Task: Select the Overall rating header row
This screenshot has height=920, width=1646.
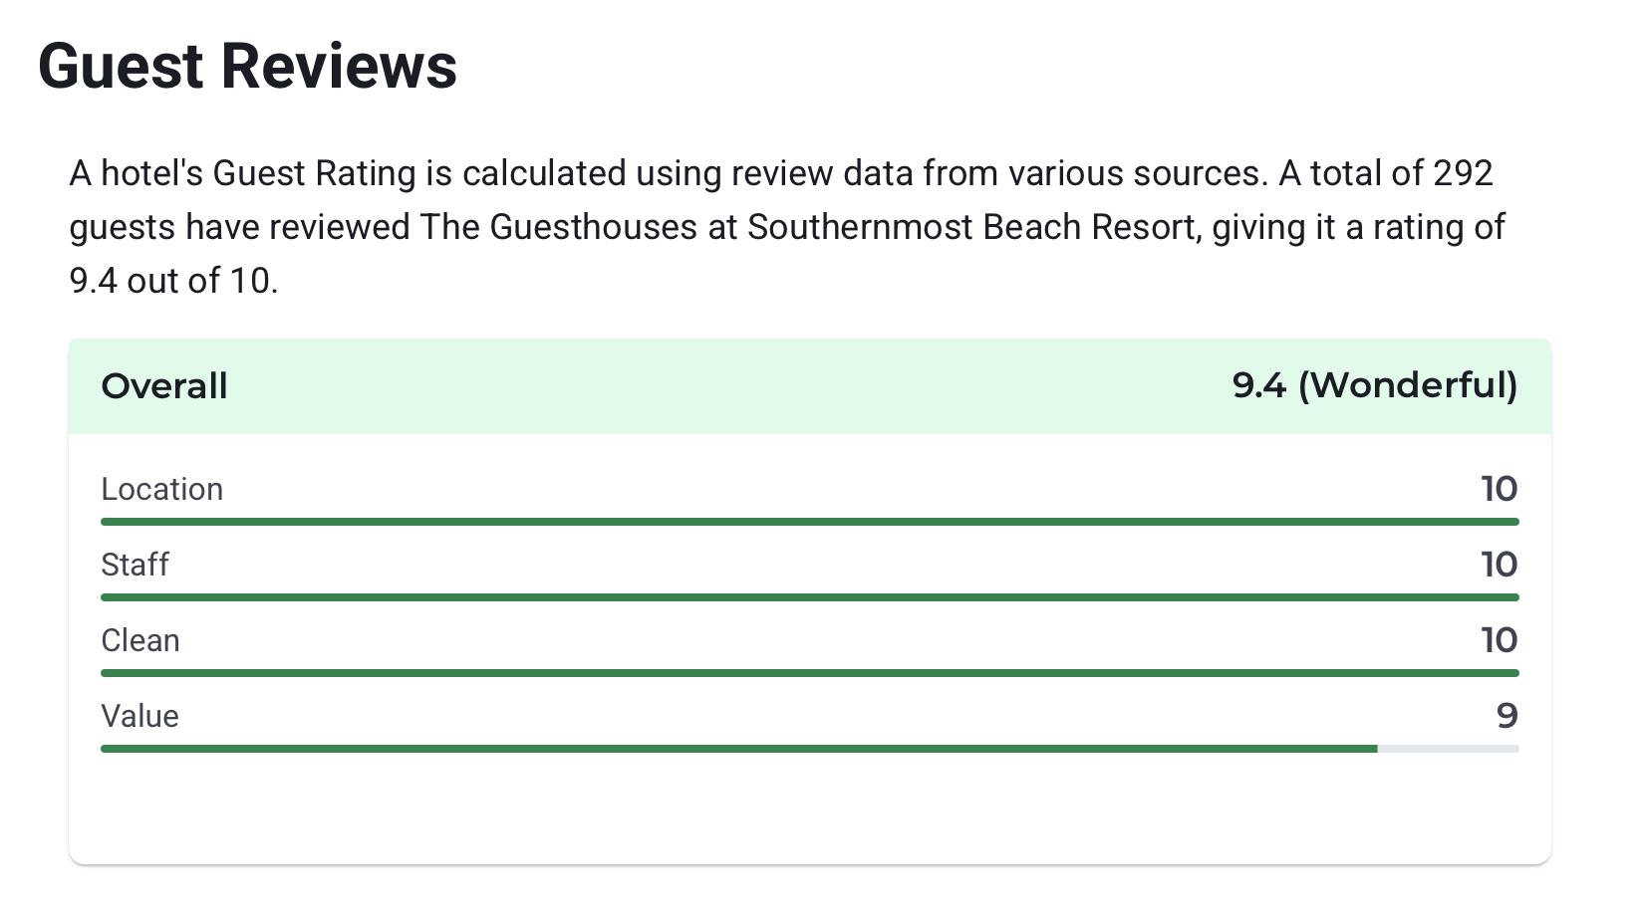Action: coord(810,386)
